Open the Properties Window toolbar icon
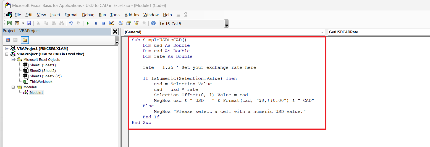The image size is (430, 147). tap(129, 23)
